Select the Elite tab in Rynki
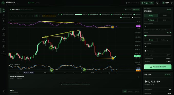The height and width of the screenshot is (95, 174). tap(125, 91)
